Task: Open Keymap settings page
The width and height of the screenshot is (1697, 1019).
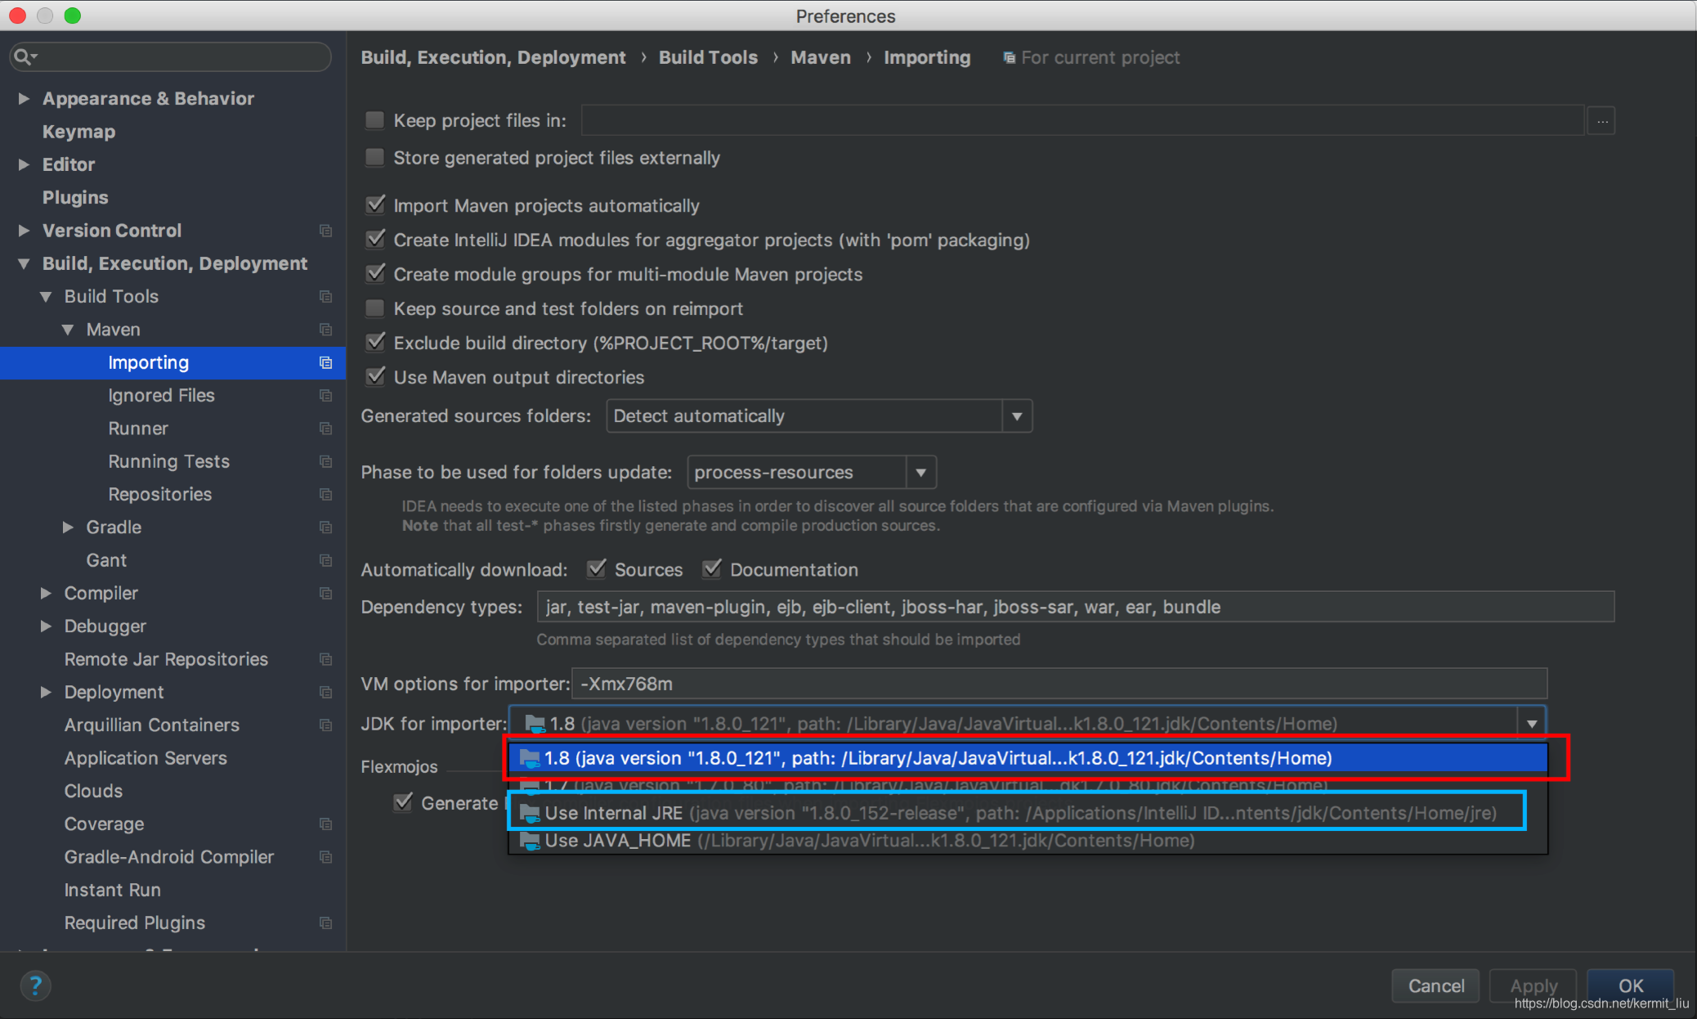Action: click(79, 132)
